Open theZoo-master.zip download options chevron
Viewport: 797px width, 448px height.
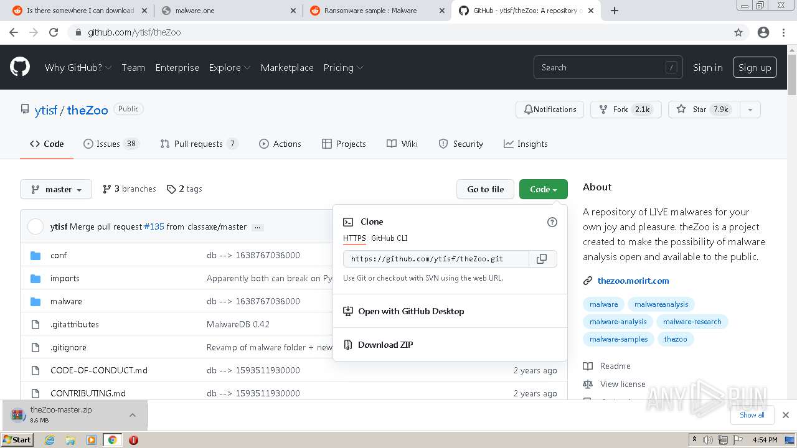pyautogui.click(x=132, y=415)
